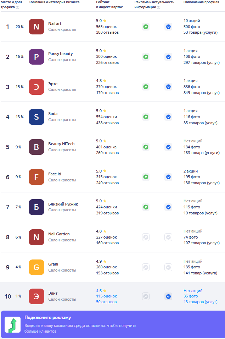
Task: Open the '35 фото' link for Элит
Action: (191, 296)
